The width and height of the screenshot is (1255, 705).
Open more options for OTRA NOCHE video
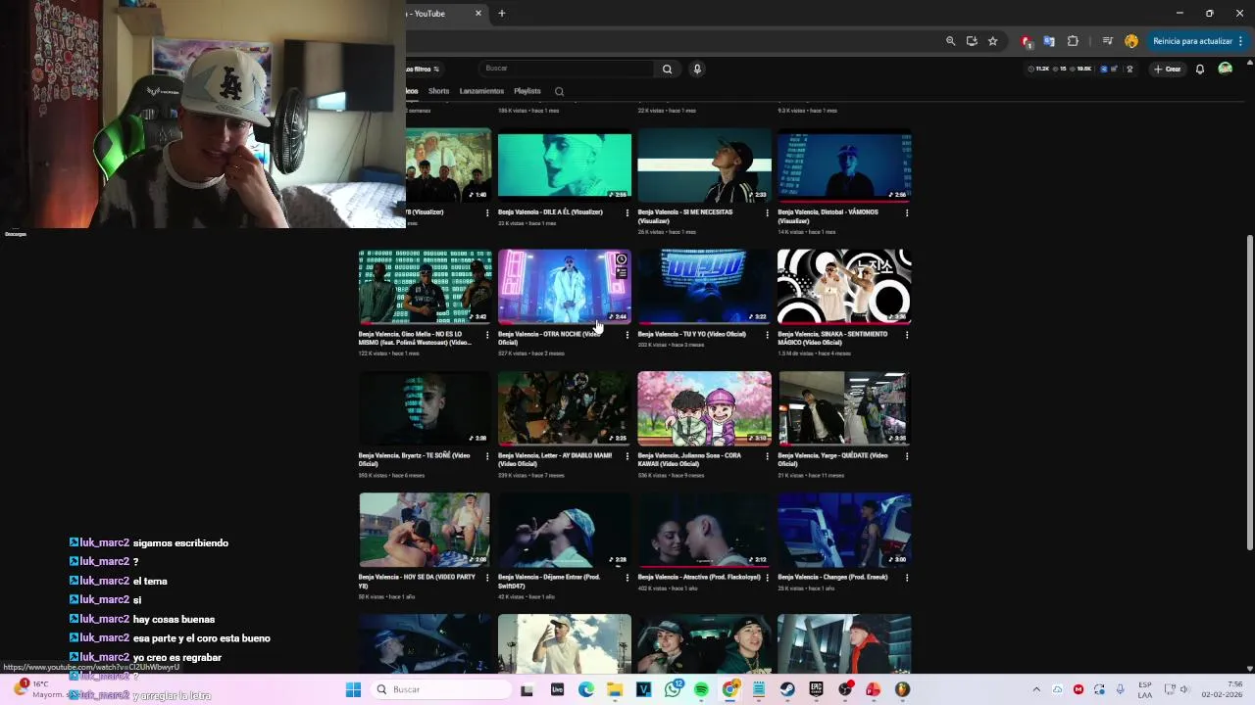click(627, 335)
